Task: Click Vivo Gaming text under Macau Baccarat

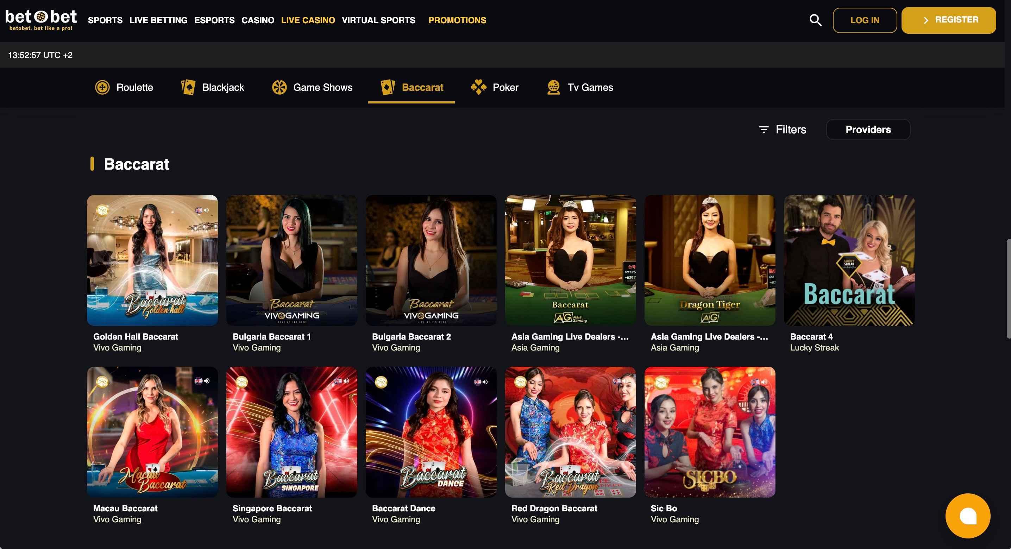Action: [x=117, y=519]
